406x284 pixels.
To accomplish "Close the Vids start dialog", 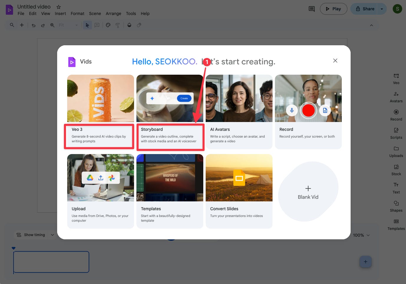I will click(335, 61).
